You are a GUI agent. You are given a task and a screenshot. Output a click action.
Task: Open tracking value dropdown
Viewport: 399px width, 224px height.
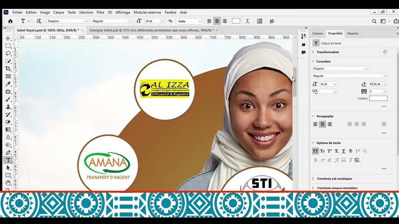point(385,91)
